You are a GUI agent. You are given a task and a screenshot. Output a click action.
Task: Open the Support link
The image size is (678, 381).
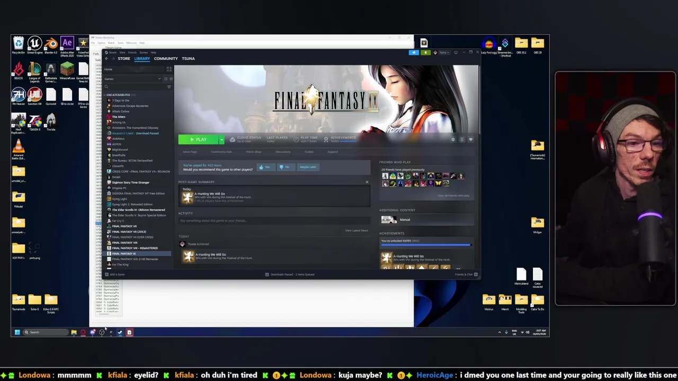point(332,152)
